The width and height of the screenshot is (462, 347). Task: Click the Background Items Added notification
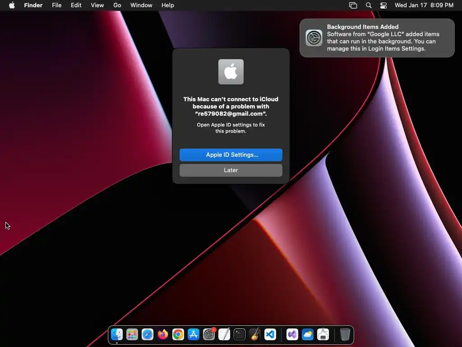[377, 38]
